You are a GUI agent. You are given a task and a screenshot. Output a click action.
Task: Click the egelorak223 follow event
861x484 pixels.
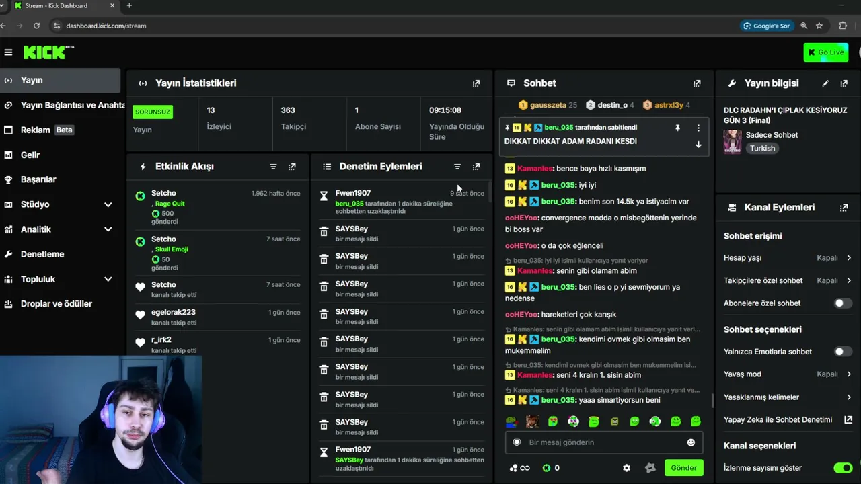coord(217,317)
